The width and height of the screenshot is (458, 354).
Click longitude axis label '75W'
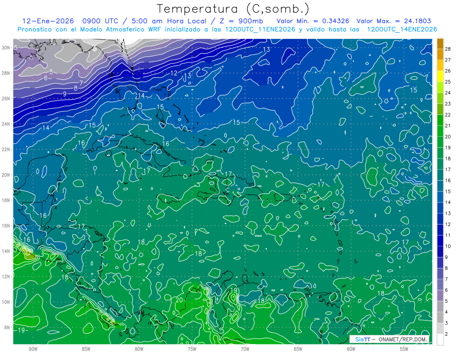(192, 349)
